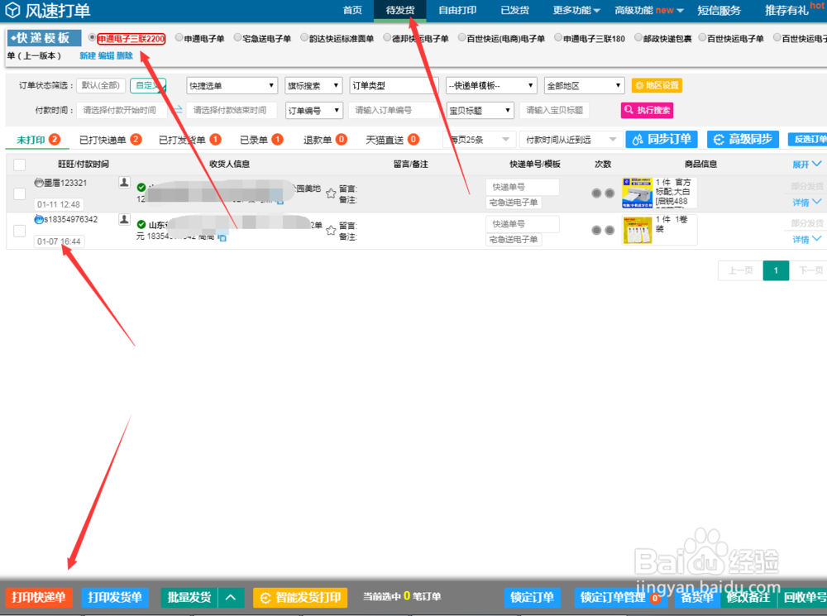Select 申通电子单 template radio

(x=179, y=37)
